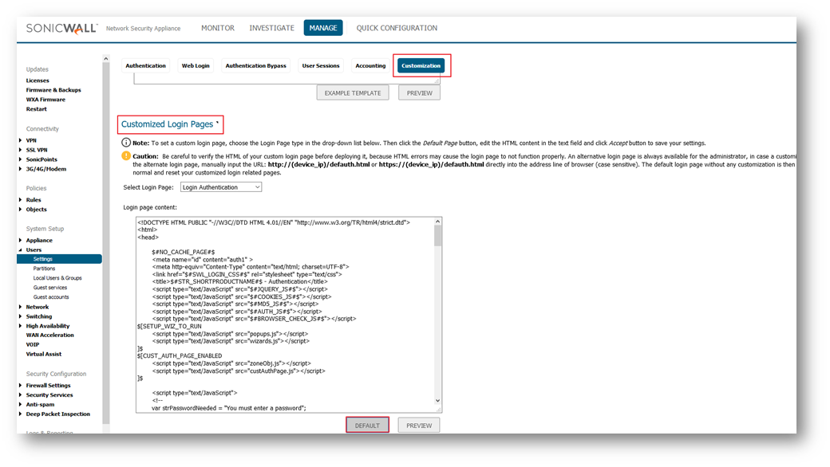Click sidebar scroll-up arrow
The height and width of the screenshot is (467, 830).
click(106, 59)
